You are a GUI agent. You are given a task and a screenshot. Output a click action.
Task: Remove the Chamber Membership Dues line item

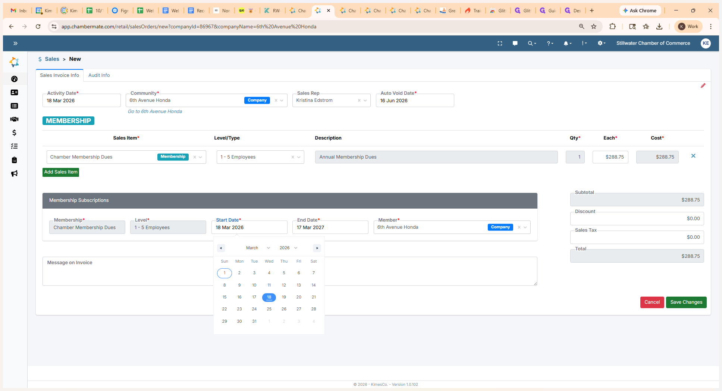pyautogui.click(x=693, y=156)
